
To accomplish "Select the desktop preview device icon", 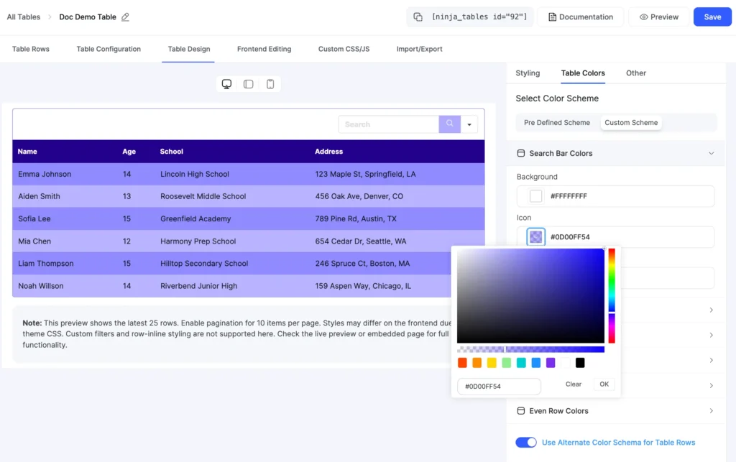I will pos(226,84).
